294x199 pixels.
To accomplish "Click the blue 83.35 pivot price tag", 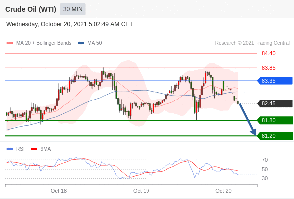I will tap(275, 81).
